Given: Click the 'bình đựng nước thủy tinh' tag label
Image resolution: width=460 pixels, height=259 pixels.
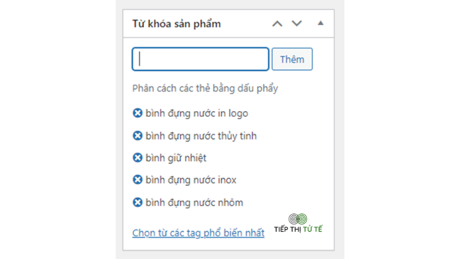Looking at the screenshot, I should [x=201, y=136].
